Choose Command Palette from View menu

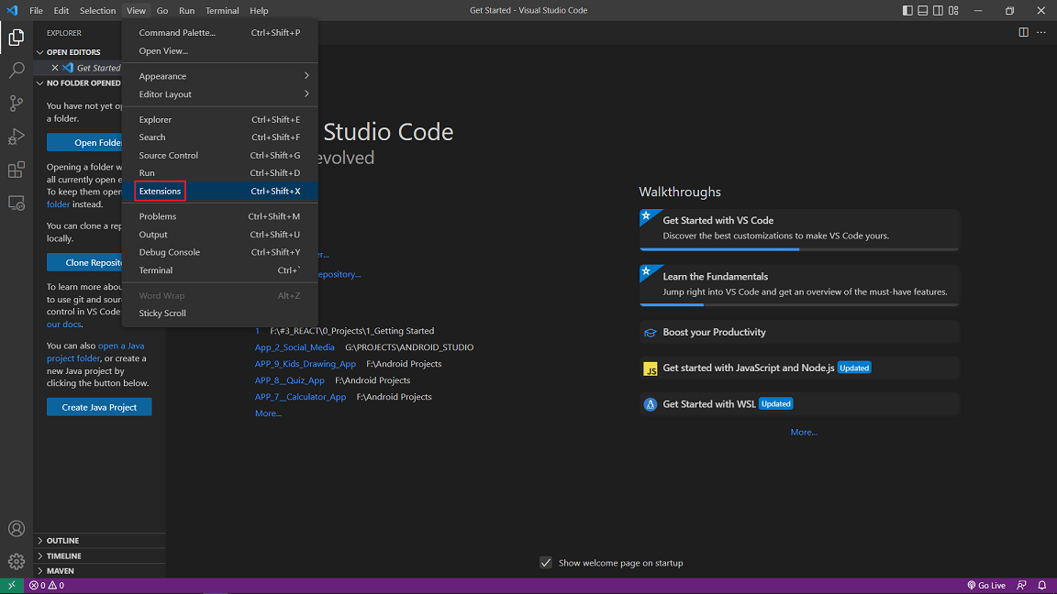pos(220,32)
